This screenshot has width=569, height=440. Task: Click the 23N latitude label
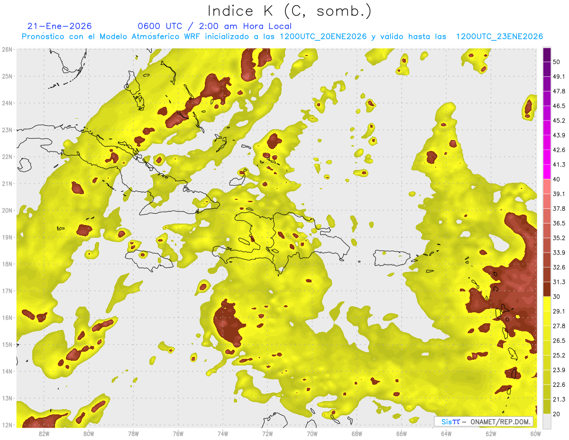[7, 130]
